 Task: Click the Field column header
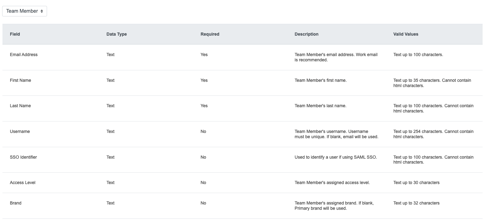[15, 34]
